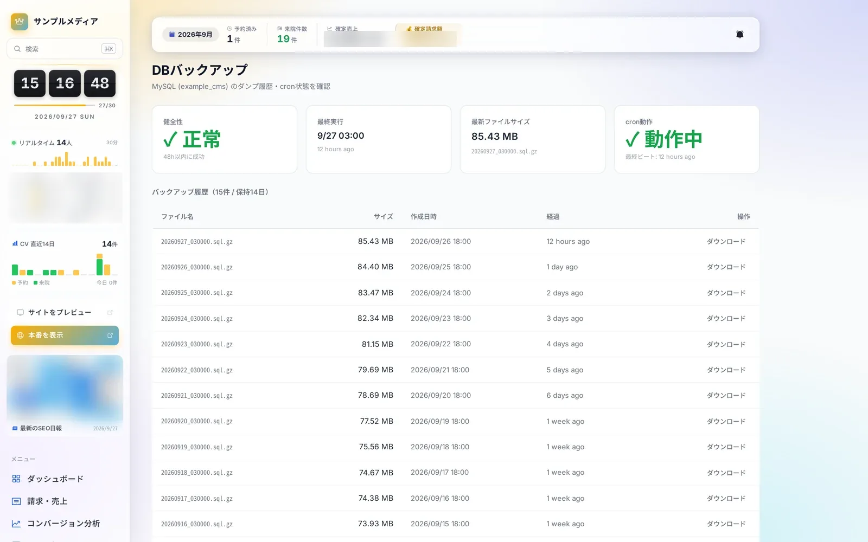The height and width of the screenshot is (542, 868).
Task: Click the 今日 0件 label
Action: (x=107, y=283)
